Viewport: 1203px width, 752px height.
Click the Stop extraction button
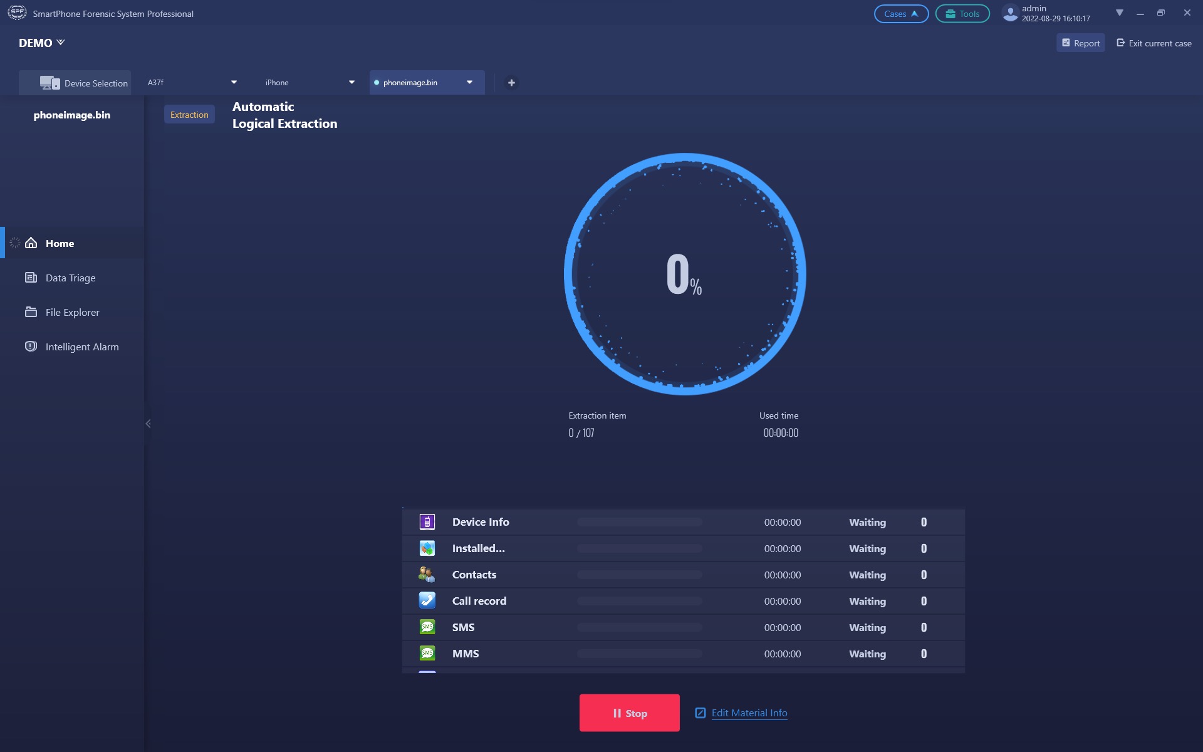(x=629, y=713)
